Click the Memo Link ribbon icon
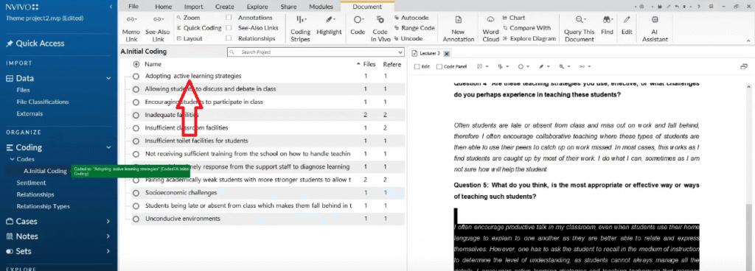The height and width of the screenshot is (271, 755). 131,19
